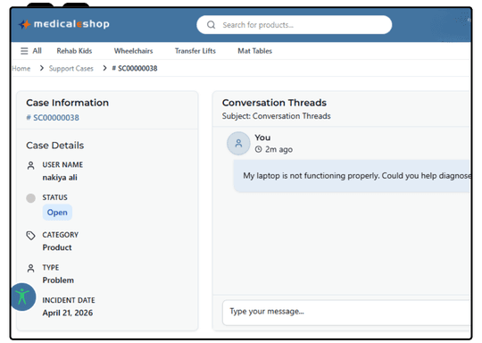The height and width of the screenshot is (343, 482).
Task: Open the Mat Tables category
Action: click(254, 51)
